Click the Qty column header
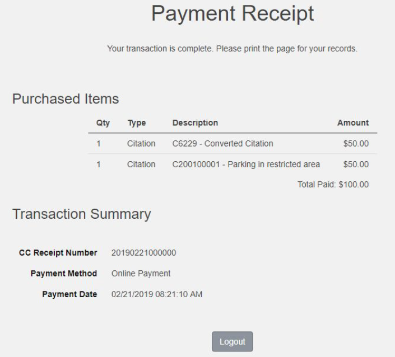395x357 pixels. (x=103, y=123)
